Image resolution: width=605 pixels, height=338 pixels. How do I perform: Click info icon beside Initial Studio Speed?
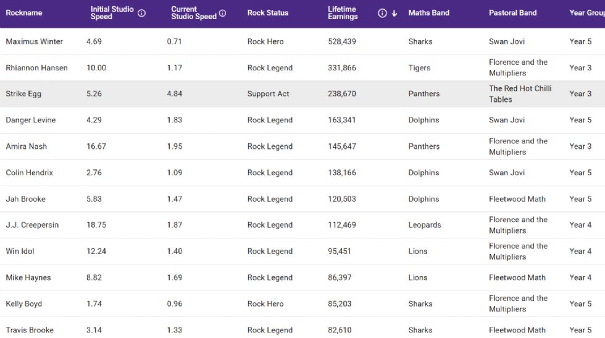pyautogui.click(x=141, y=13)
